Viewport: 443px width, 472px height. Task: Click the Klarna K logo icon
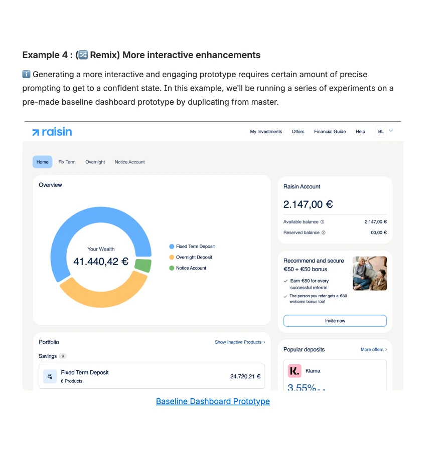click(294, 371)
